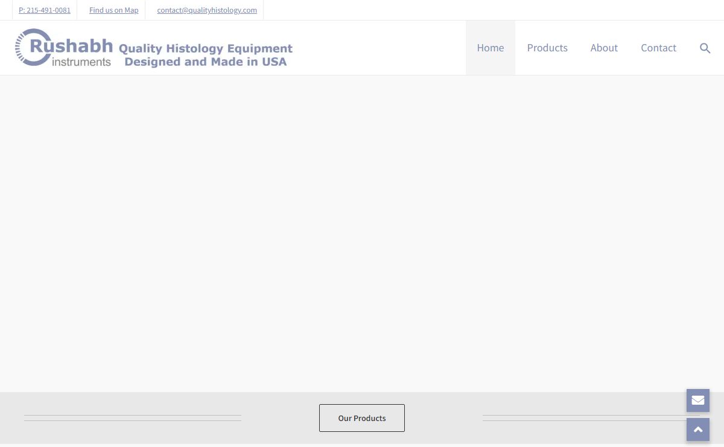Open the About menu item
Viewport: 724px width, 447px height.
click(604, 48)
